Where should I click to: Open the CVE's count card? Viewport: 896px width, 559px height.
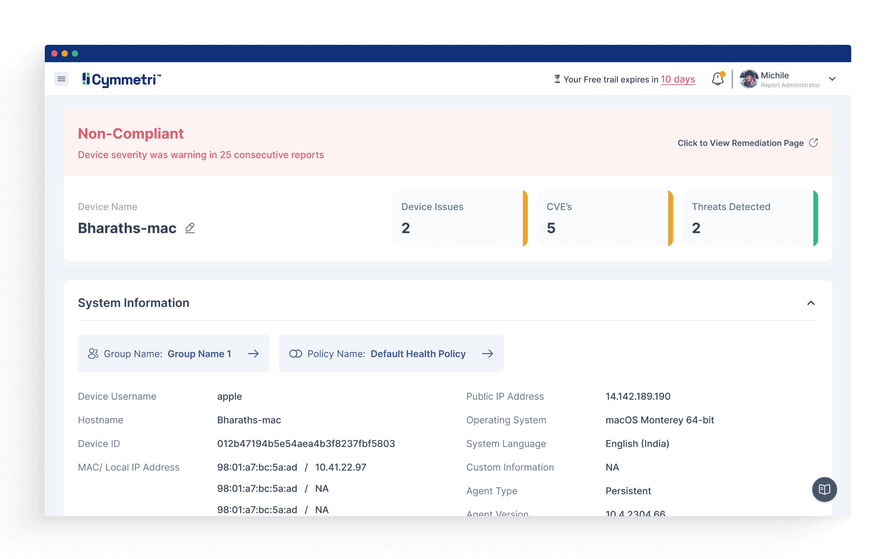click(604, 218)
